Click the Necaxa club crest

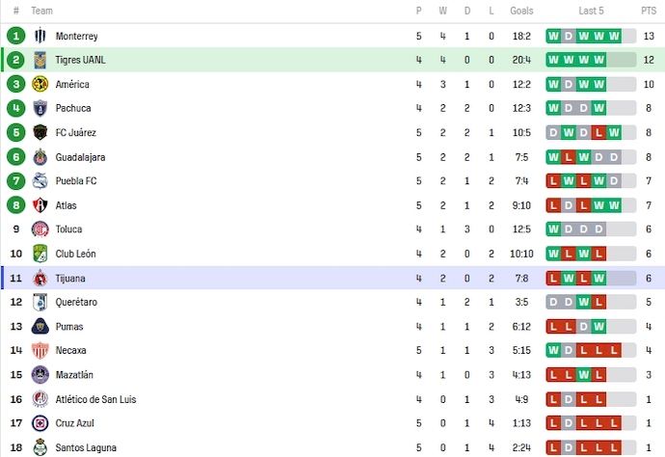pos(40,351)
